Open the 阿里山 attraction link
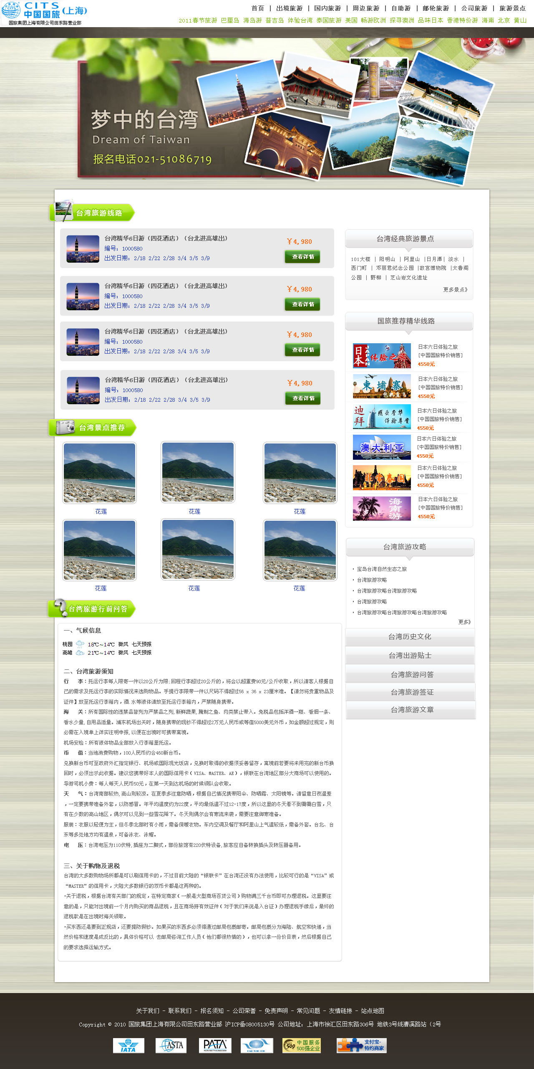 click(x=412, y=259)
